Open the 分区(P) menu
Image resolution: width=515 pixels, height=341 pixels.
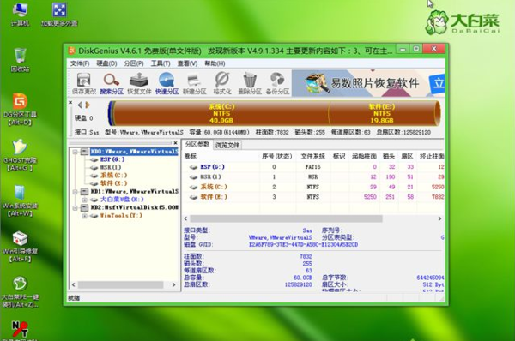click(134, 63)
